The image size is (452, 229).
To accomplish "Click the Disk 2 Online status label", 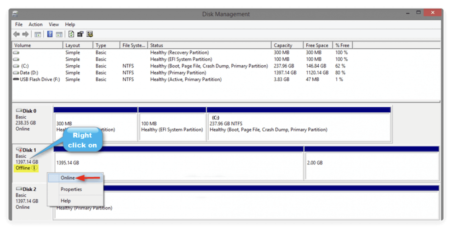I will click(x=23, y=207).
